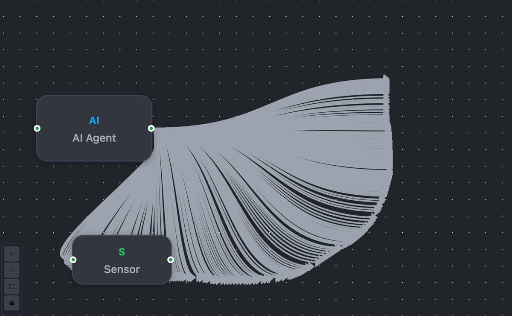Image resolution: width=512 pixels, height=316 pixels.
Task: Click the "AI Agent" text label
Action: click(94, 138)
